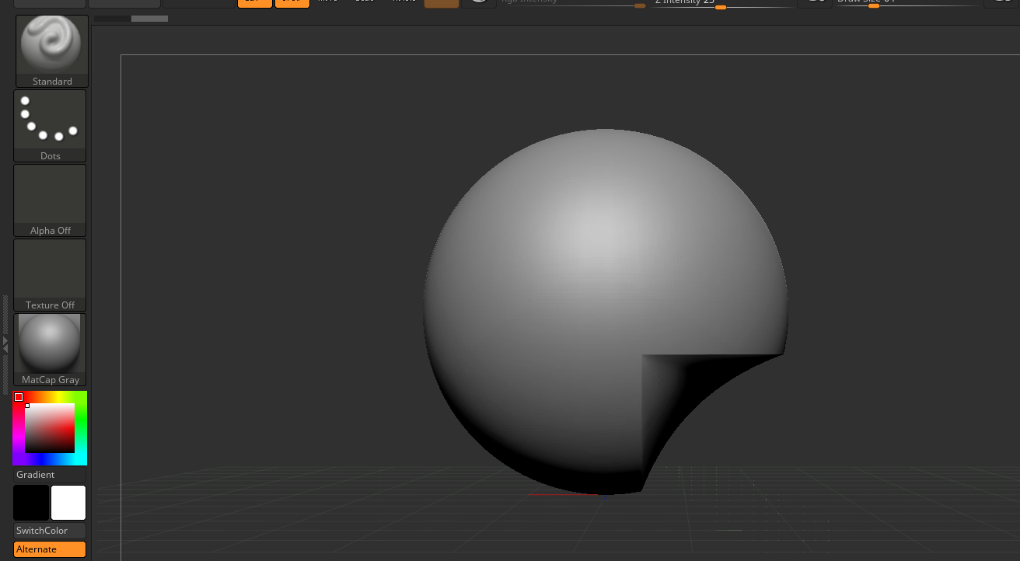This screenshot has height=561, width=1020.
Task: Open the Texture Off selector
Action: (x=50, y=275)
